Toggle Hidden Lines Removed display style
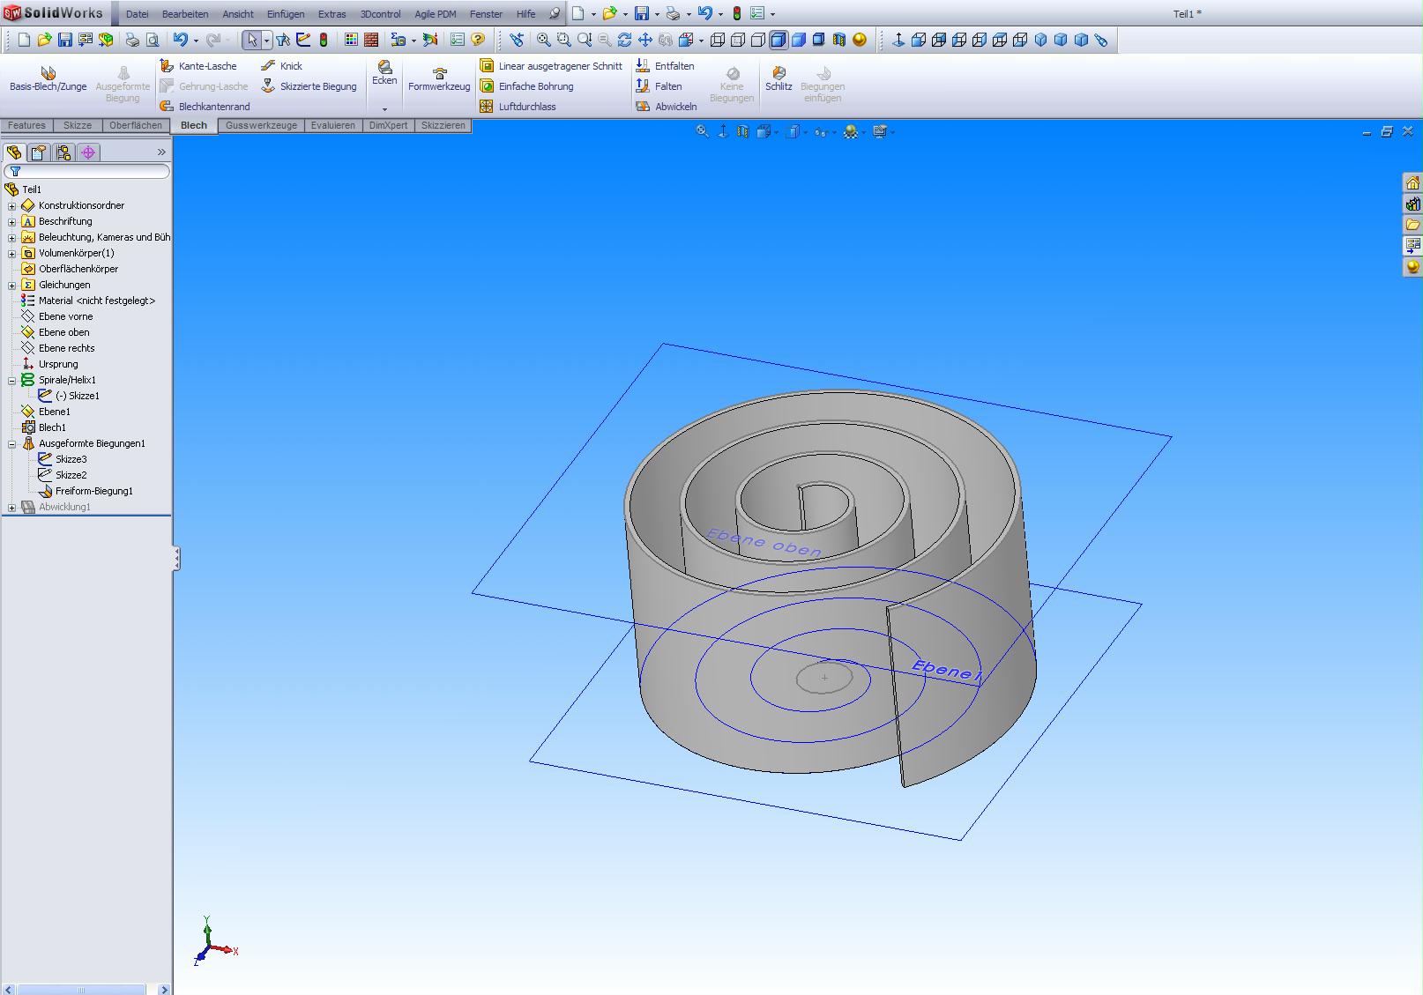 tap(758, 40)
